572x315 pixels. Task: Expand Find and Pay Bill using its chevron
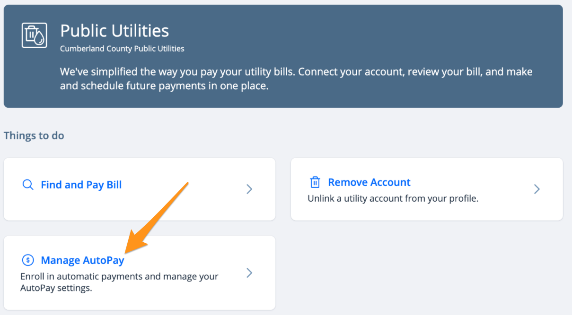coord(249,189)
